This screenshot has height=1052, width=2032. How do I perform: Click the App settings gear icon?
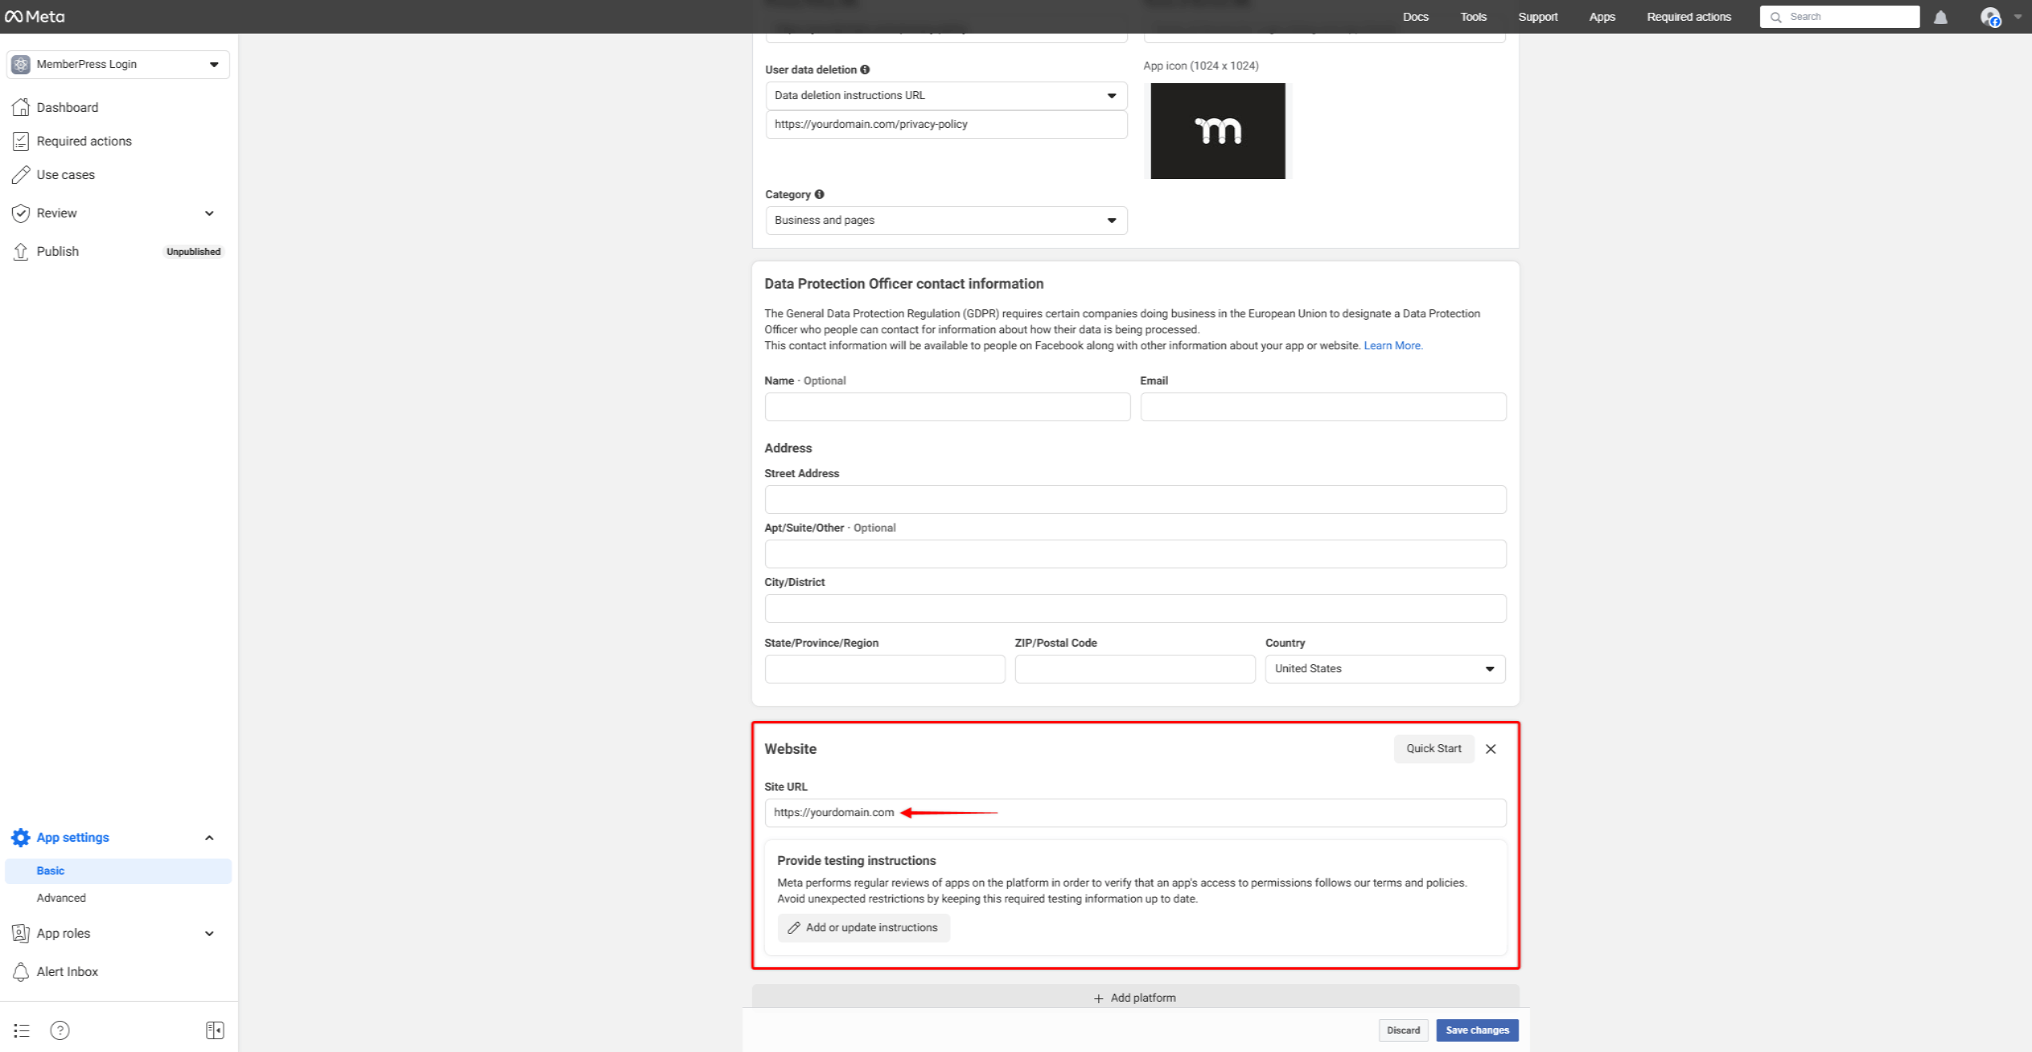click(21, 837)
